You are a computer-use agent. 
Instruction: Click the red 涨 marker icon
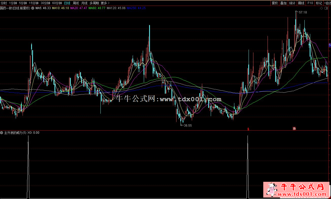[x=294, y=128]
